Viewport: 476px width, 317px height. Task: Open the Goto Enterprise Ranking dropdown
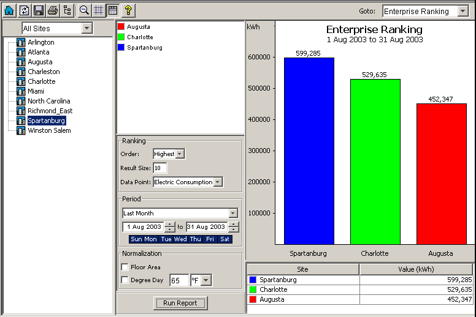click(461, 12)
